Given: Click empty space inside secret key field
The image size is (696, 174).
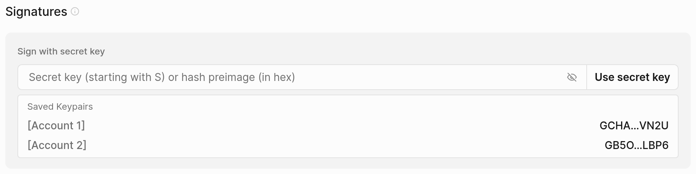Looking at the screenshot, I should [427, 78].
